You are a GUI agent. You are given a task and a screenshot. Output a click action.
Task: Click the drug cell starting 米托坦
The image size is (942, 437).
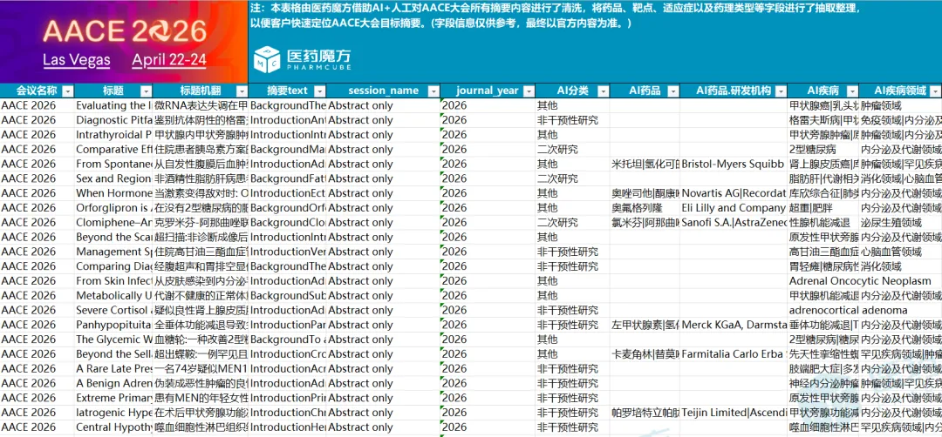click(645, 164)
